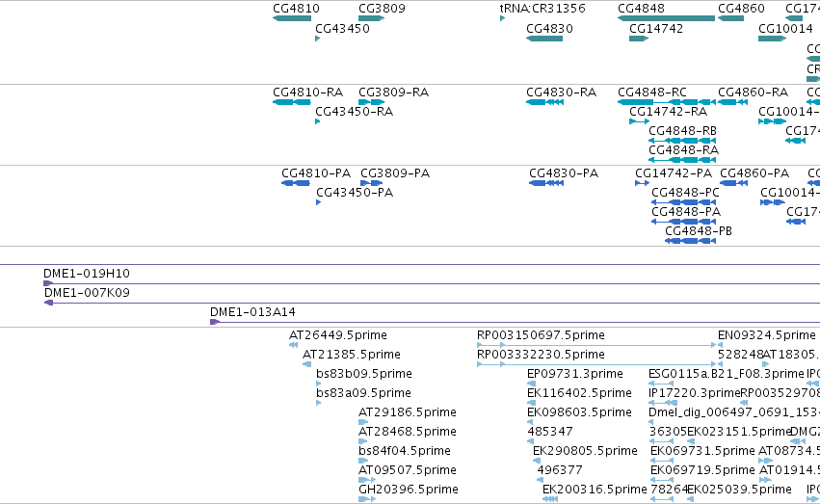Click EST bs83a09.5prime label
The height and width of the screenshot is (504, 820).
pyautogui.click(x=363, y=393)
